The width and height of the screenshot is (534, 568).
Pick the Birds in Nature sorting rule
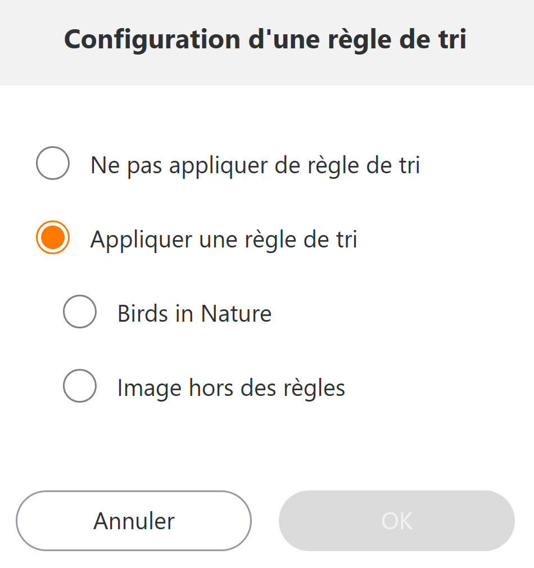pos(80,312)
